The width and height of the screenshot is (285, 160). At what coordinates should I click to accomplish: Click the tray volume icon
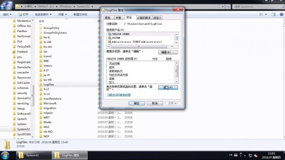[256, 155]
